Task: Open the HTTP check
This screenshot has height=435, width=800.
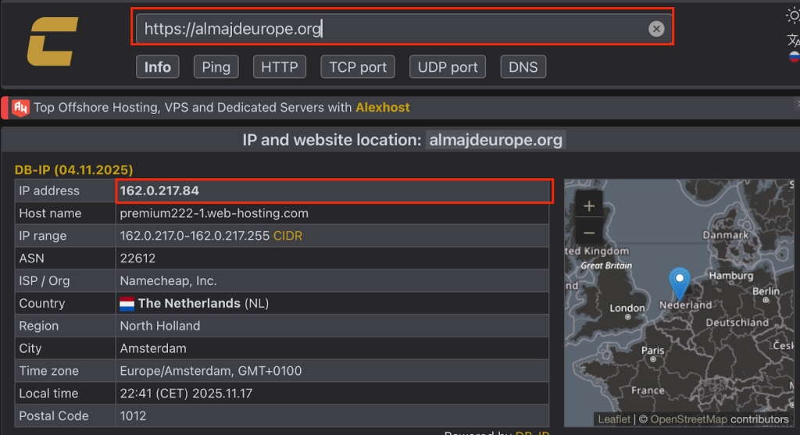Action: point(279,67)
